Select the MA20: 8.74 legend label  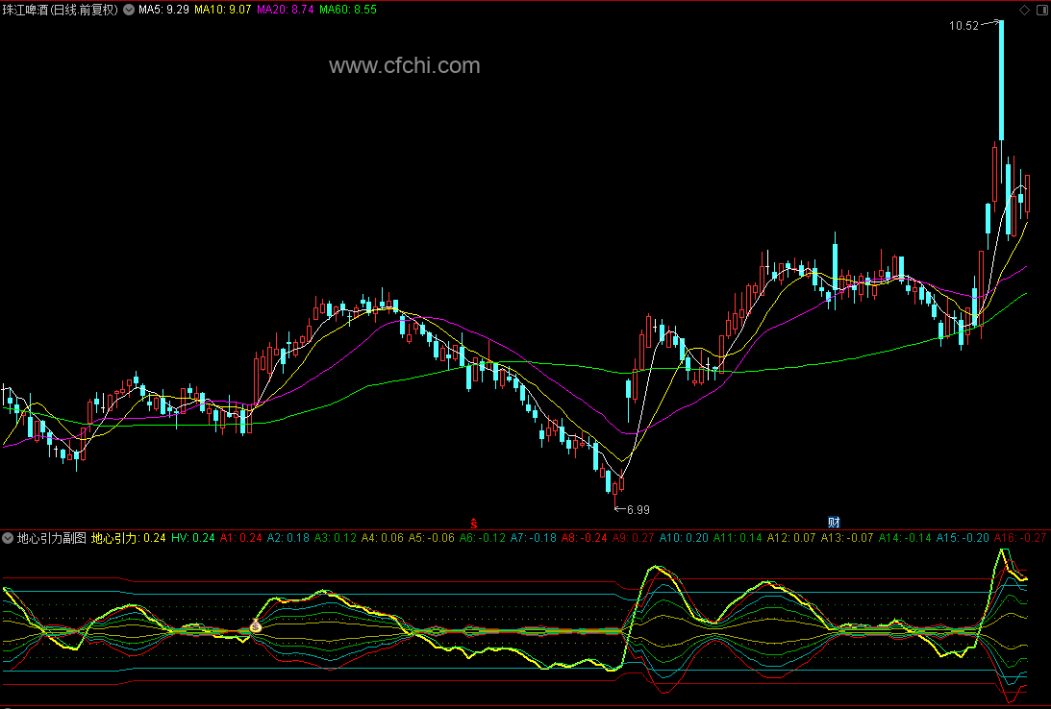(285, 10)
